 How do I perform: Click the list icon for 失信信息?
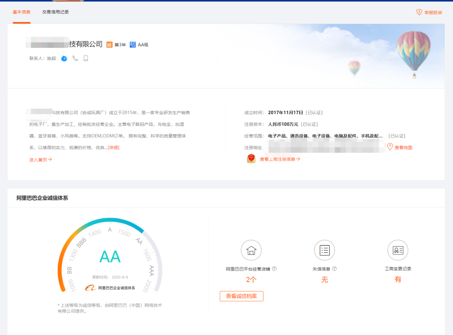324,250
